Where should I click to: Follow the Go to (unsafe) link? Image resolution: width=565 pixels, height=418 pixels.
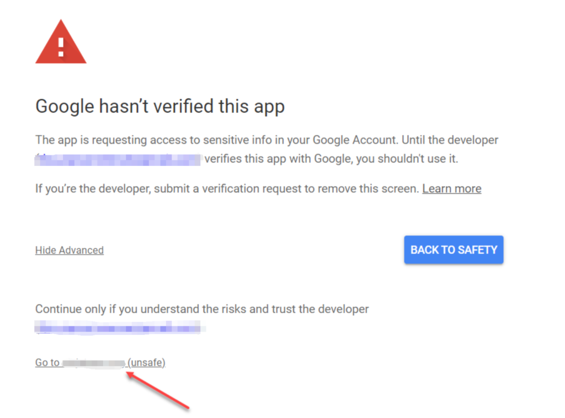pos(100,362)
